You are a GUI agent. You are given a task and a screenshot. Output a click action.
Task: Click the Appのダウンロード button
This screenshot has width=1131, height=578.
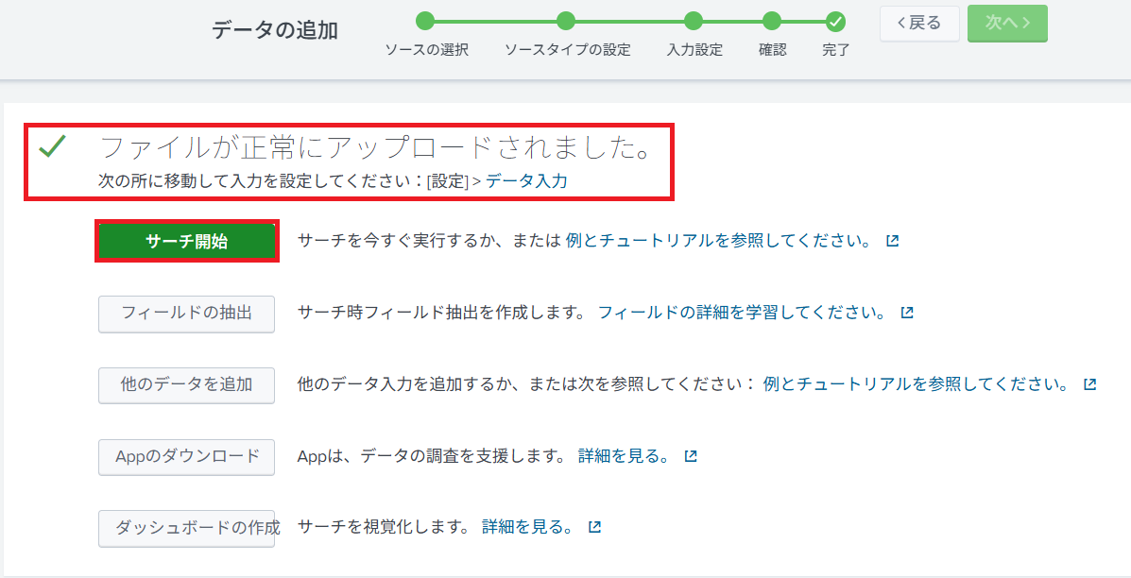pyautogui.click(x=186, y=457)
